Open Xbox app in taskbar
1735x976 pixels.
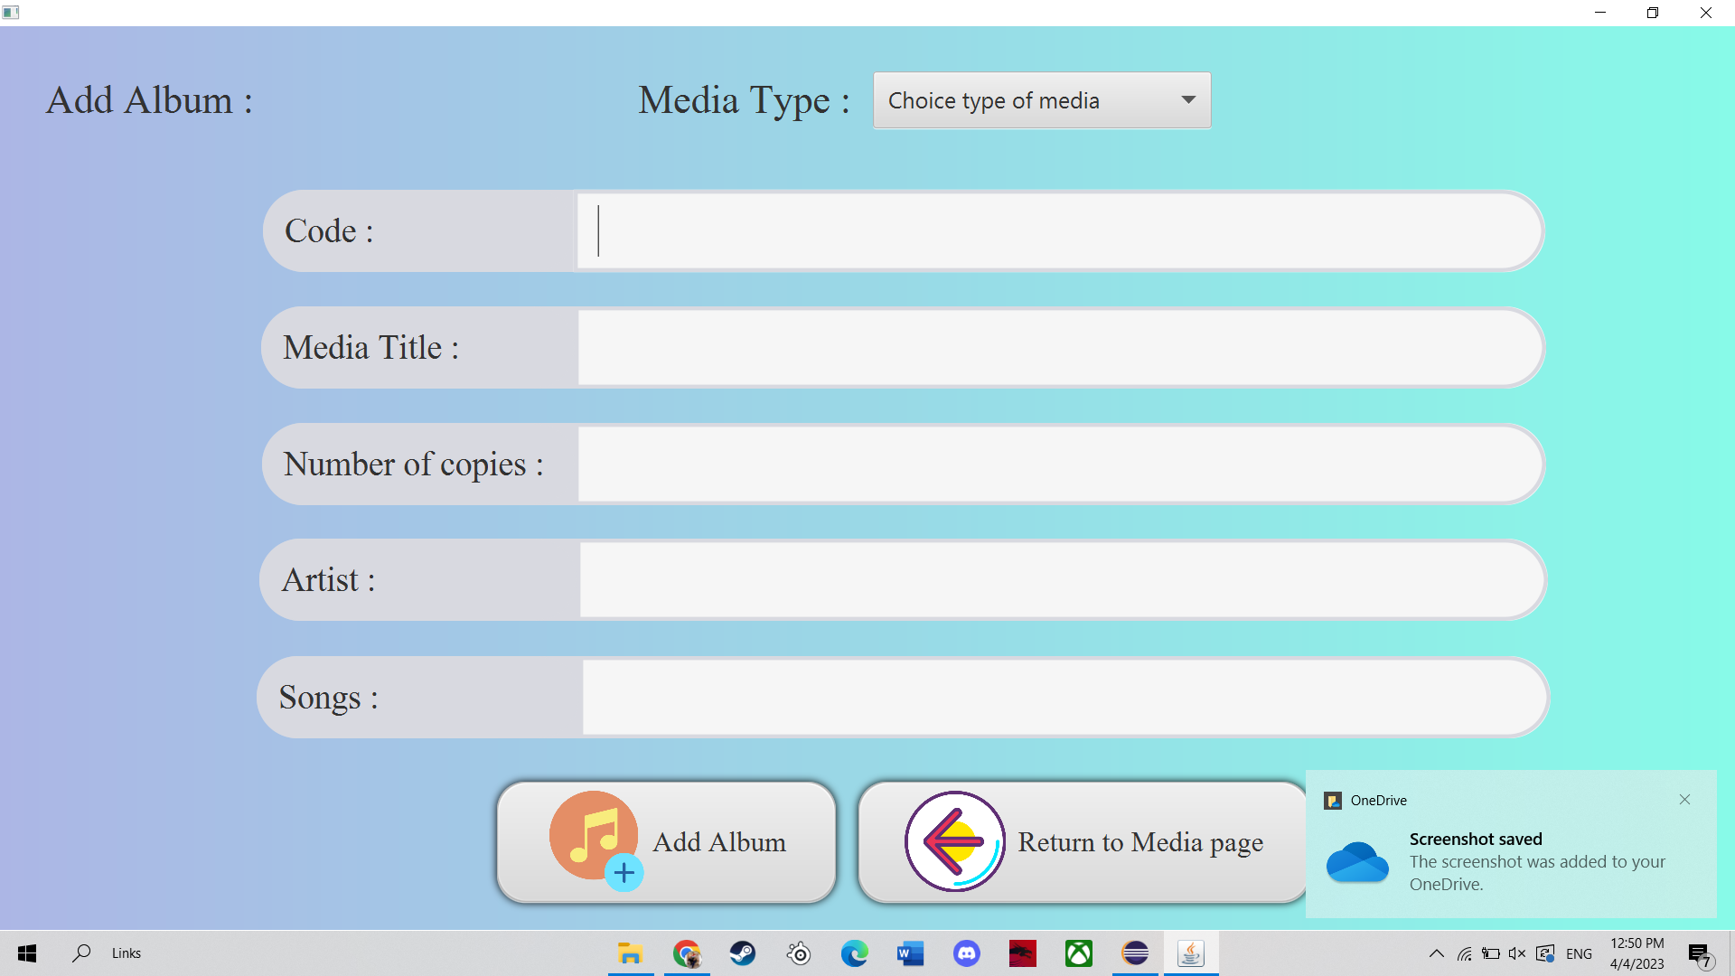tap(1078, 953)
